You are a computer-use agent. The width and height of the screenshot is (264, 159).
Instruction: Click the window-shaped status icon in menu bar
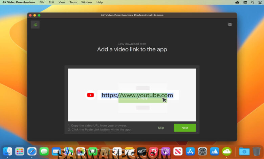(245, 2)
